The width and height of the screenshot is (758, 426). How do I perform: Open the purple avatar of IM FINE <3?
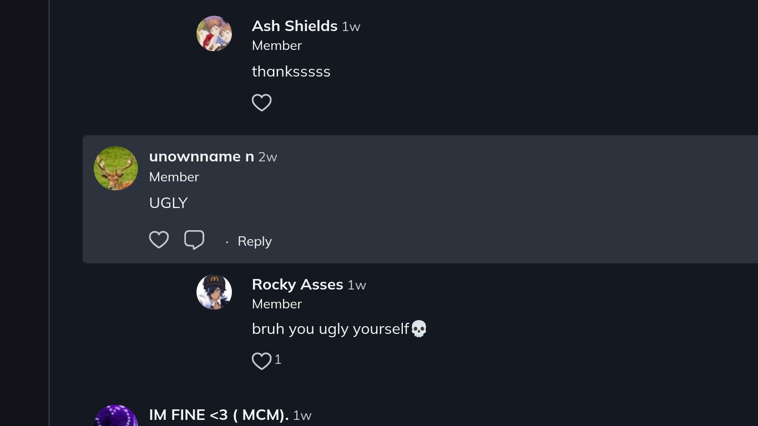(x=116, y=417)
